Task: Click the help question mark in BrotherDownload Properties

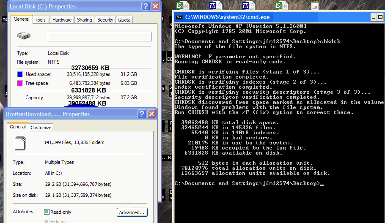Action: point(142,114)
